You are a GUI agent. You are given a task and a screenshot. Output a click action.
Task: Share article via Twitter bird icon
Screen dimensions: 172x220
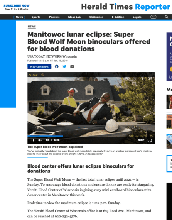tap(64, 66)
